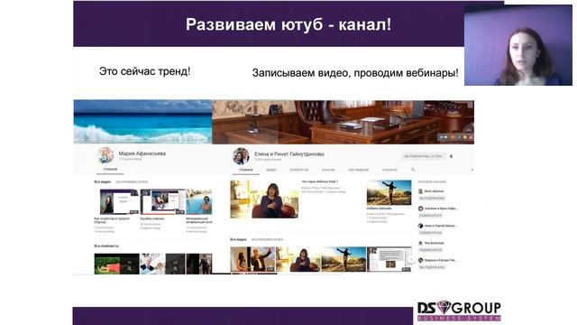This screenshot has width=577, height=325.
Task: Click the tabs overflow chevron at channel right edge
Action: pos(472,170)
